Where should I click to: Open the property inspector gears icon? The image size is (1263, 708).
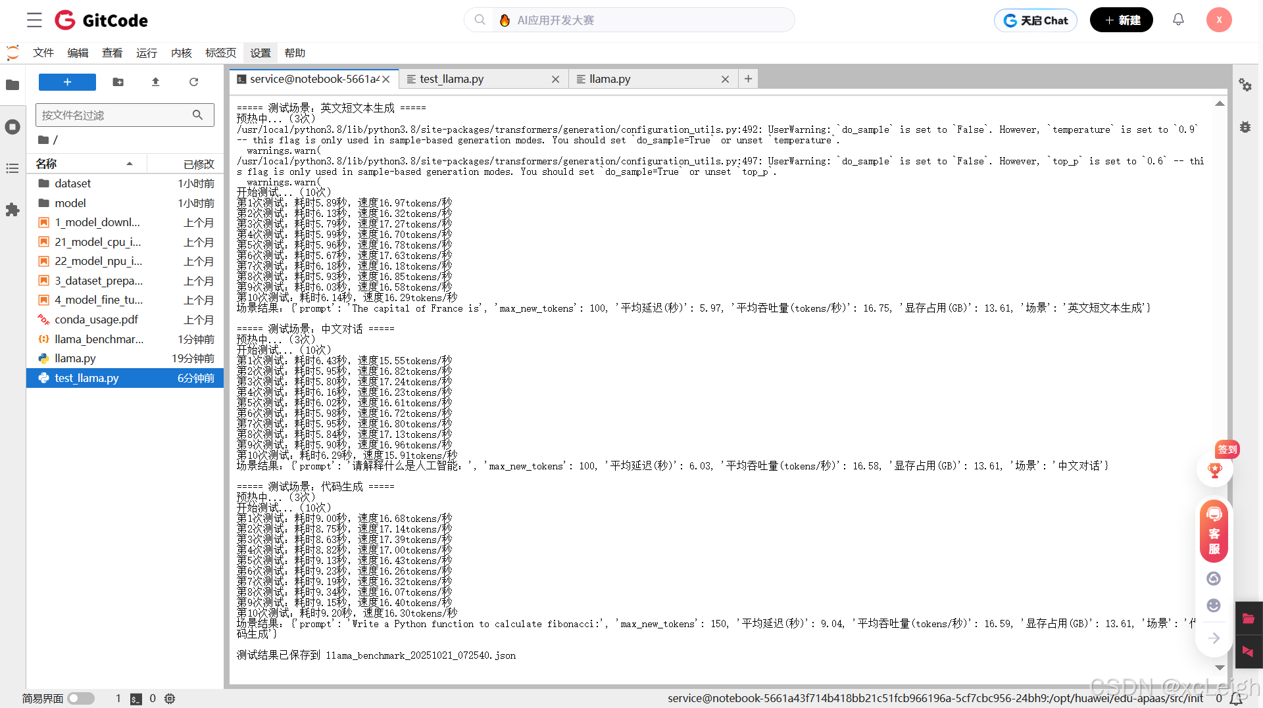pos(1245,85)
